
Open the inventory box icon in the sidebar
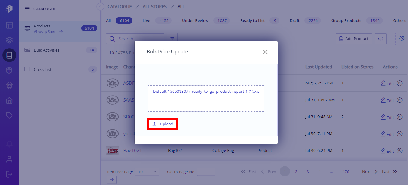(9, 71)
